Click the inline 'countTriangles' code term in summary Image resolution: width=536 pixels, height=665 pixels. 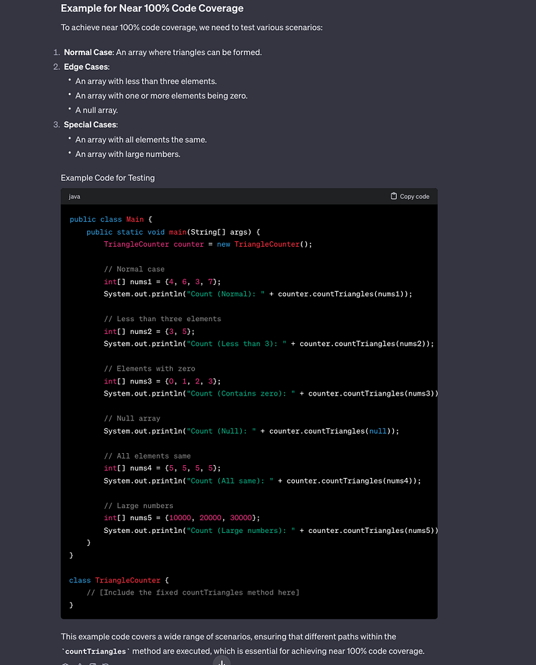(x=96, y=652)
